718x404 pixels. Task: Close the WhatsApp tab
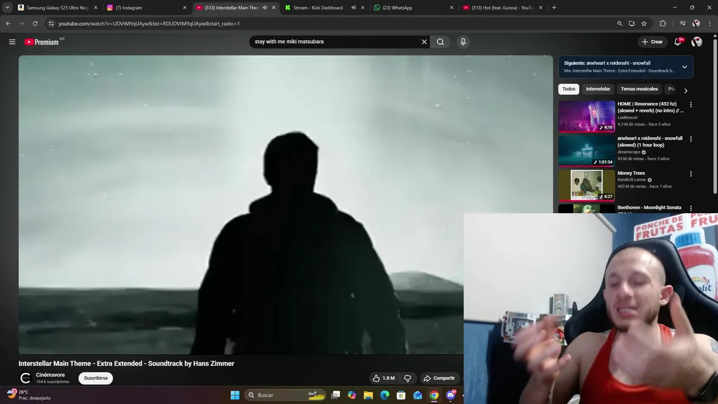coord(452,8)
